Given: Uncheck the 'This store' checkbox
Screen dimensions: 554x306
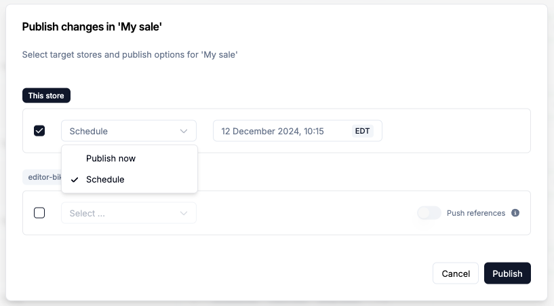Looking at the screenshot, I should (x=39, y=131).
